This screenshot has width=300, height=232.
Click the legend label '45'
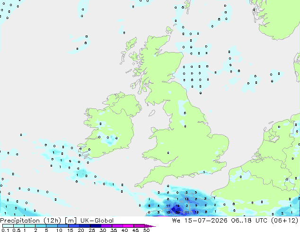(135, 230)
